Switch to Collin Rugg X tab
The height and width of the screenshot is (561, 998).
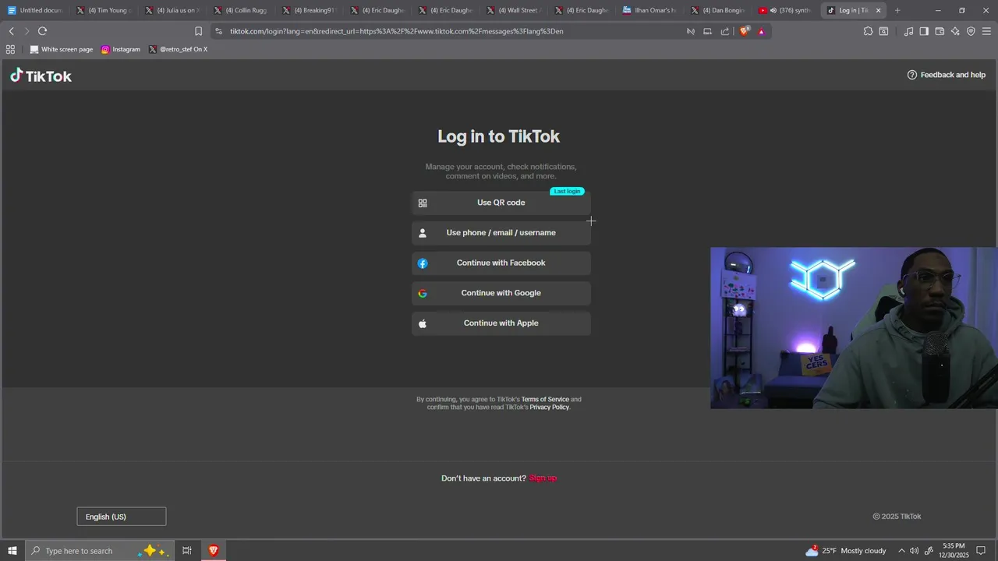tap(240, 10)
